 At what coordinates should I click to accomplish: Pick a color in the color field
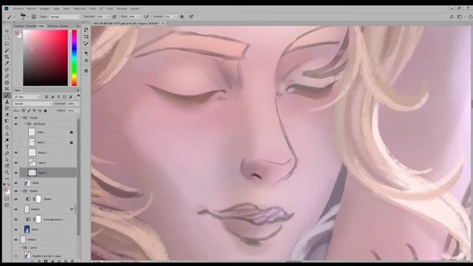46,58
